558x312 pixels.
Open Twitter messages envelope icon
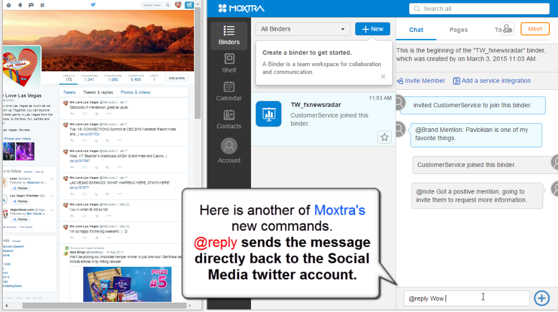click(x=31, y=5)
